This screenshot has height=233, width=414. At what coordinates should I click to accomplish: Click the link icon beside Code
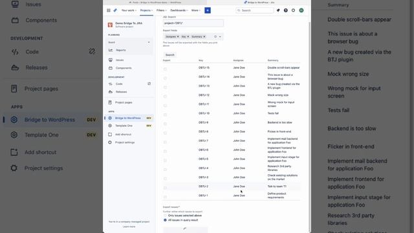(x=149, y=83)
